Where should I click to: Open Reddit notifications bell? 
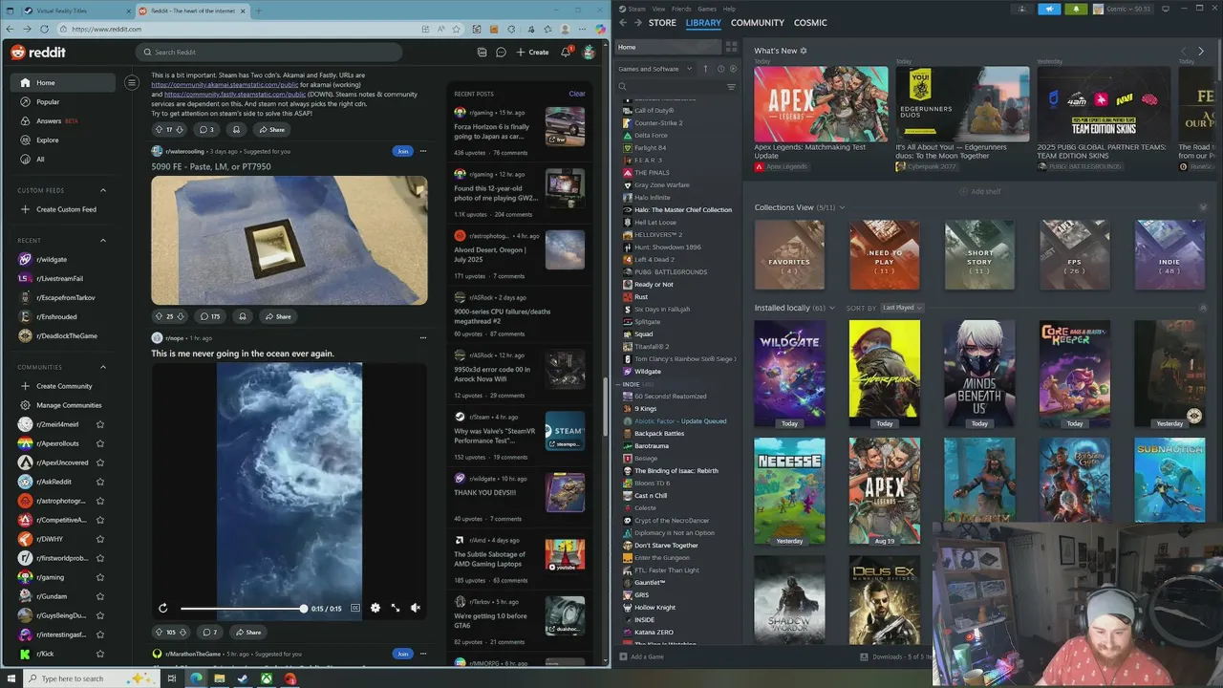pos(566,52)
